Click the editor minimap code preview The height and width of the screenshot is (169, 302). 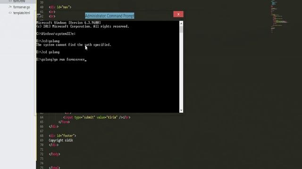[x=279, y=16]
